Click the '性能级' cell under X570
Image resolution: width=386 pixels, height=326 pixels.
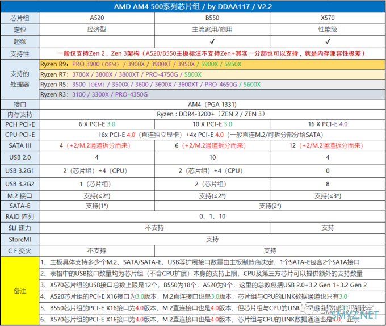click(x=328, y=30)
